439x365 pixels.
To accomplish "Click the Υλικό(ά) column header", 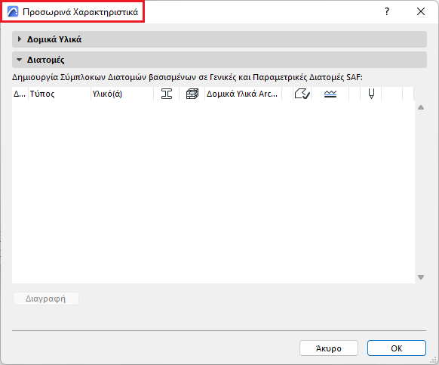I will (122, 94).
